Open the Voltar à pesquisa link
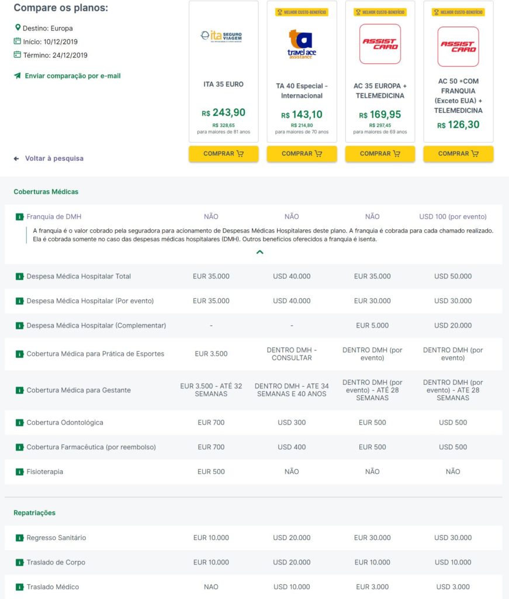The height and width of the screenshot is (599, 509). pyautogui.click(x=56, y=158)
